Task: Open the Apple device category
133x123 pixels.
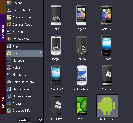Action: point(25,46)
